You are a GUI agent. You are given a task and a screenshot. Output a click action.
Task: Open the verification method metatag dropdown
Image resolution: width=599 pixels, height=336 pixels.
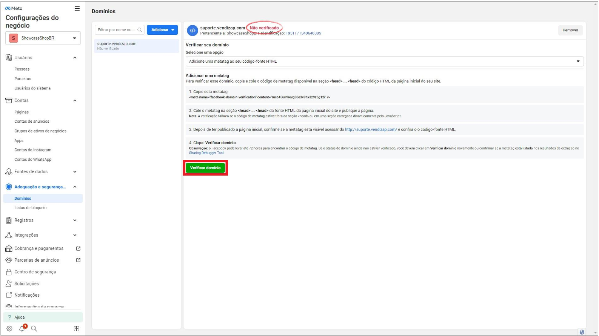click(384, 61)
